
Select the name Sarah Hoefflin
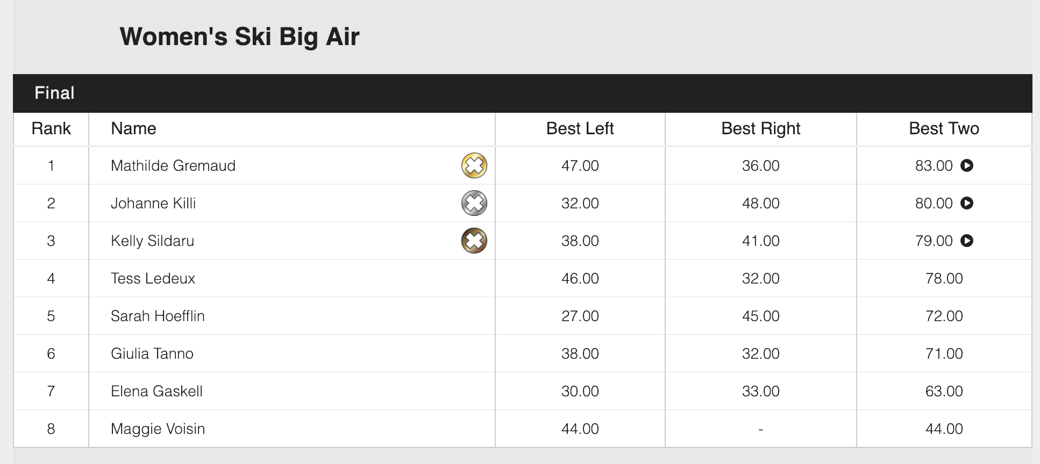click(158, 316)
